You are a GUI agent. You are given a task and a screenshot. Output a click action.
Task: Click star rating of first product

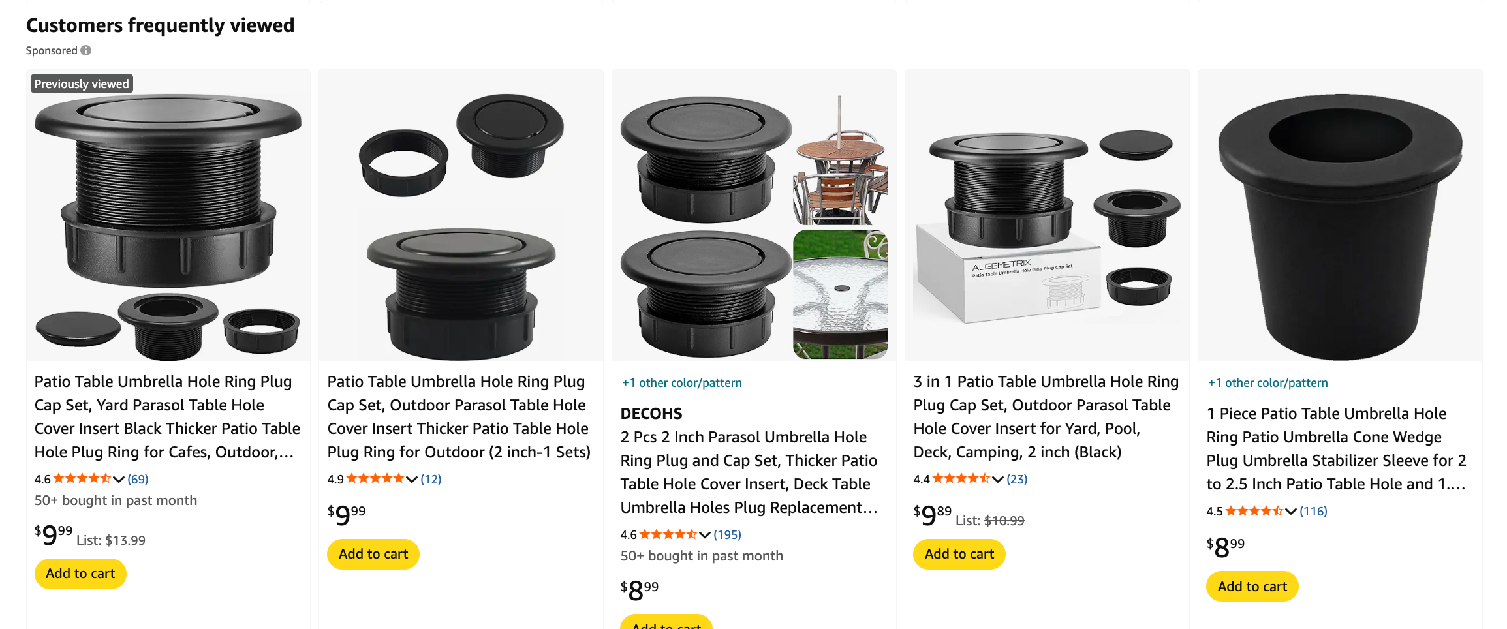82,479
